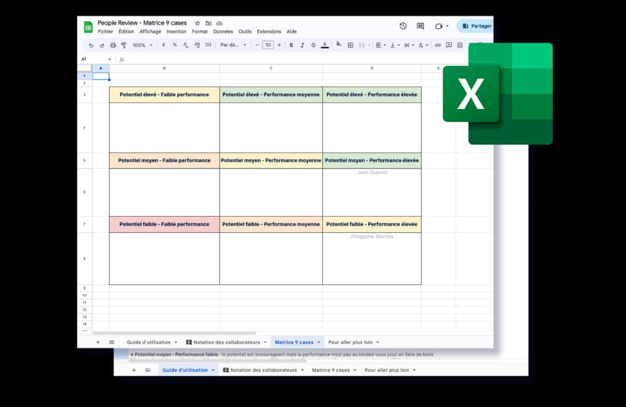Open the 'Par dé...' font dropdown
Viewport: 626px width, 407px height.
(233, 45)
